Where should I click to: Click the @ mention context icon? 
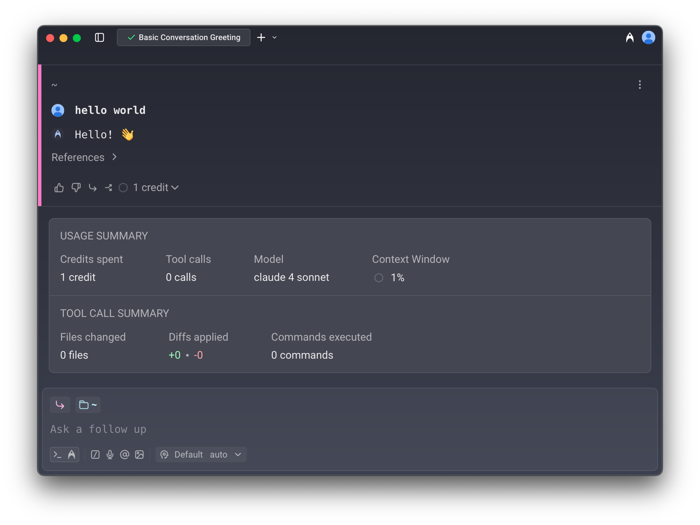(125, 455)
